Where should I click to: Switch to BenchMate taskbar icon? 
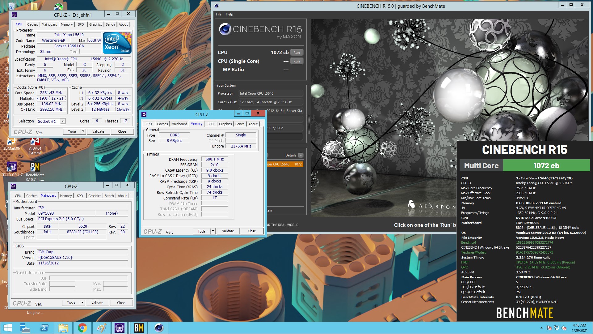[139, 328]
